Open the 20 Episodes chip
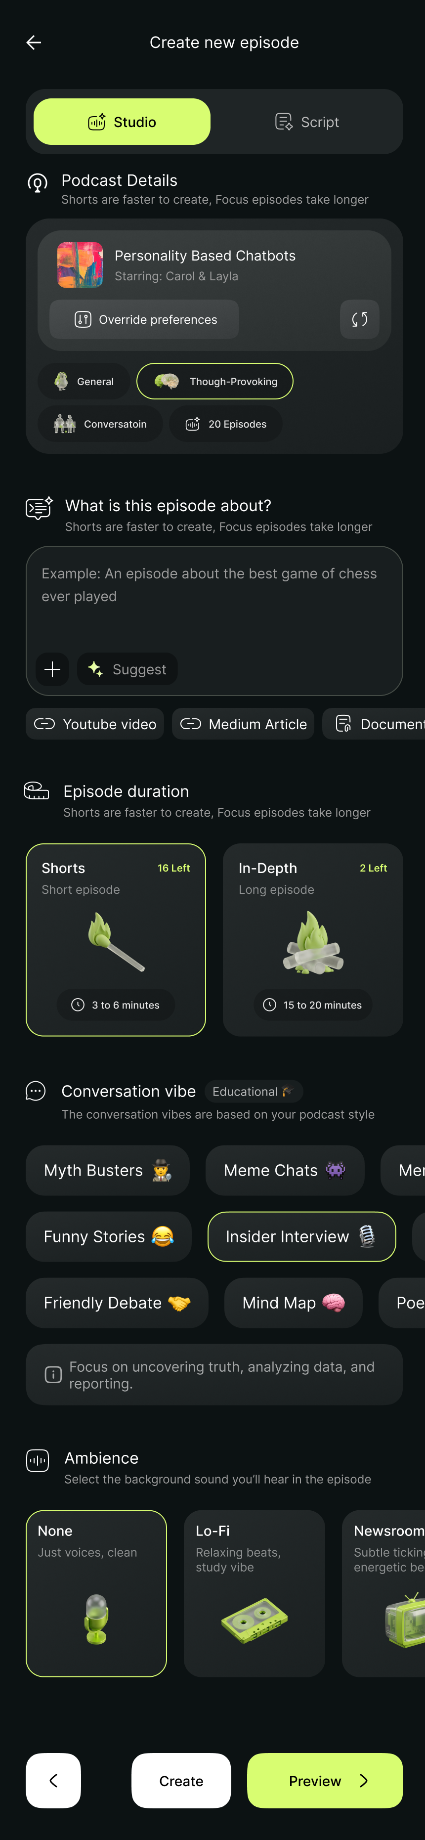 click(226, 424)
